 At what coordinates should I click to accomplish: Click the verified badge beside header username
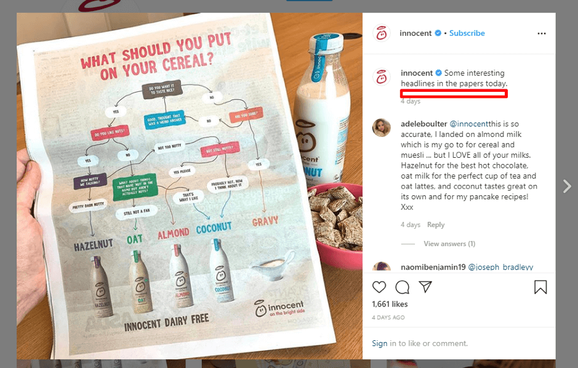click(x=438, y=33)
